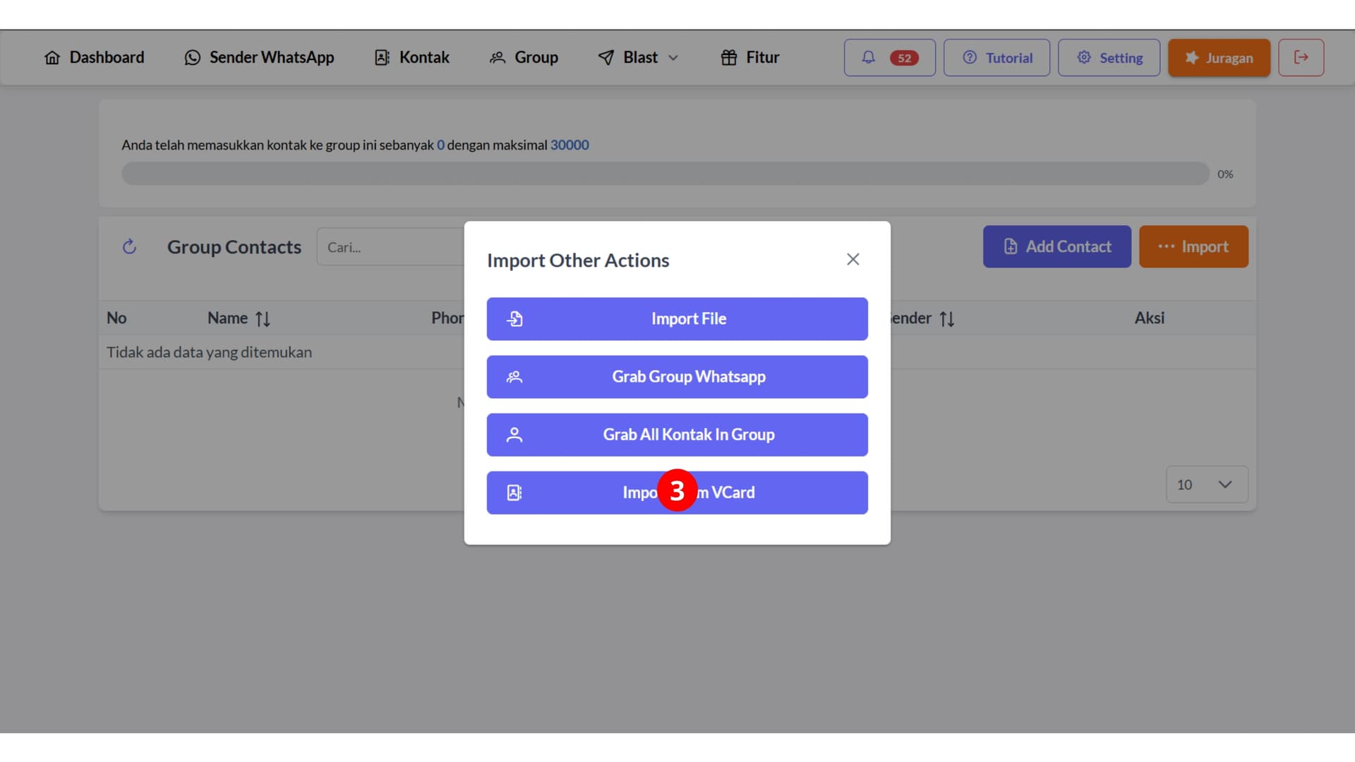Click the 'Group Contacts' heading
Screen dimensions: 1355x762
tap(234, 247)
